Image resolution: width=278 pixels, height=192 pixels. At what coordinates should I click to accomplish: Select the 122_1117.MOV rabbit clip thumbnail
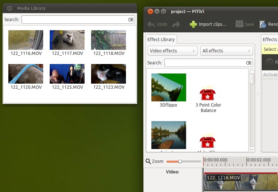[67, 40]
